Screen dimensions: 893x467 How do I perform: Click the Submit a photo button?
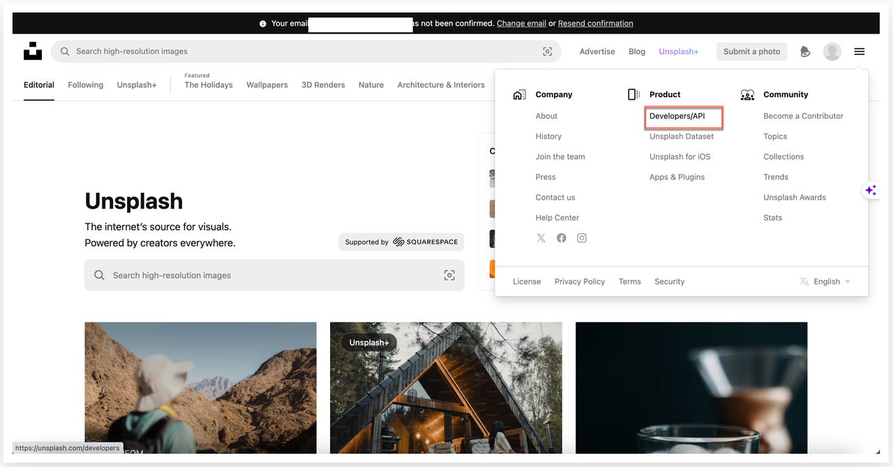pyautogui.click(x=752, y=52)
